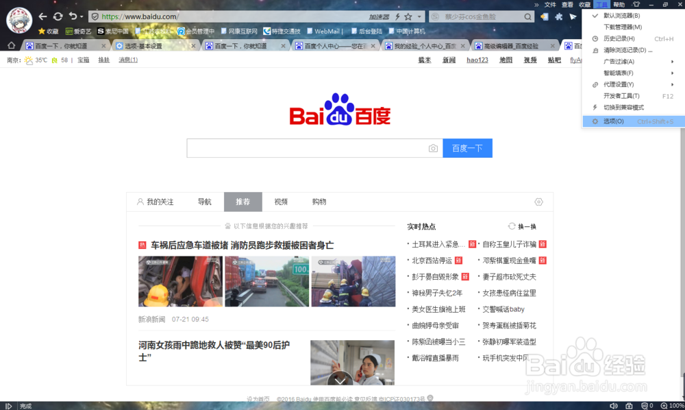Open the address bar history dropdown arrow
The height and width of the screenshot is (410, 685).
pyautogui.click(x=419, y=16)
